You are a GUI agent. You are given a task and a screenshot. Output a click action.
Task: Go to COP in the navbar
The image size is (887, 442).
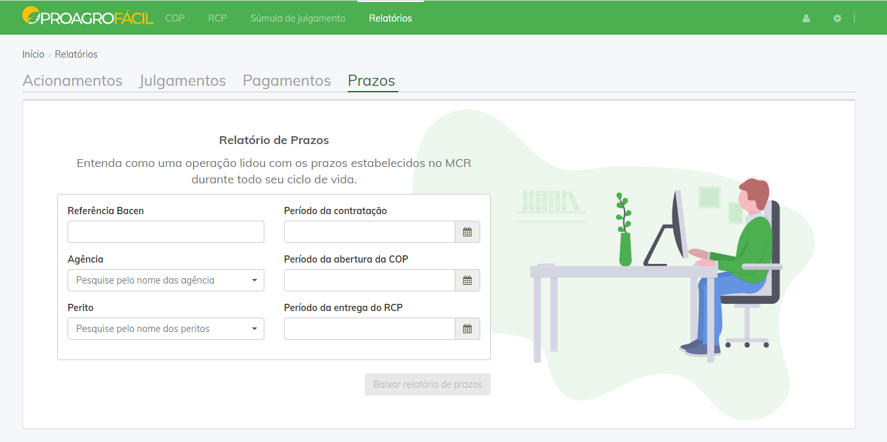pos(175,18)
